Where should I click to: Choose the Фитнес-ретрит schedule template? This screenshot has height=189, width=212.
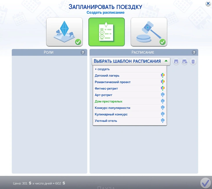click(x=106, y=89)
